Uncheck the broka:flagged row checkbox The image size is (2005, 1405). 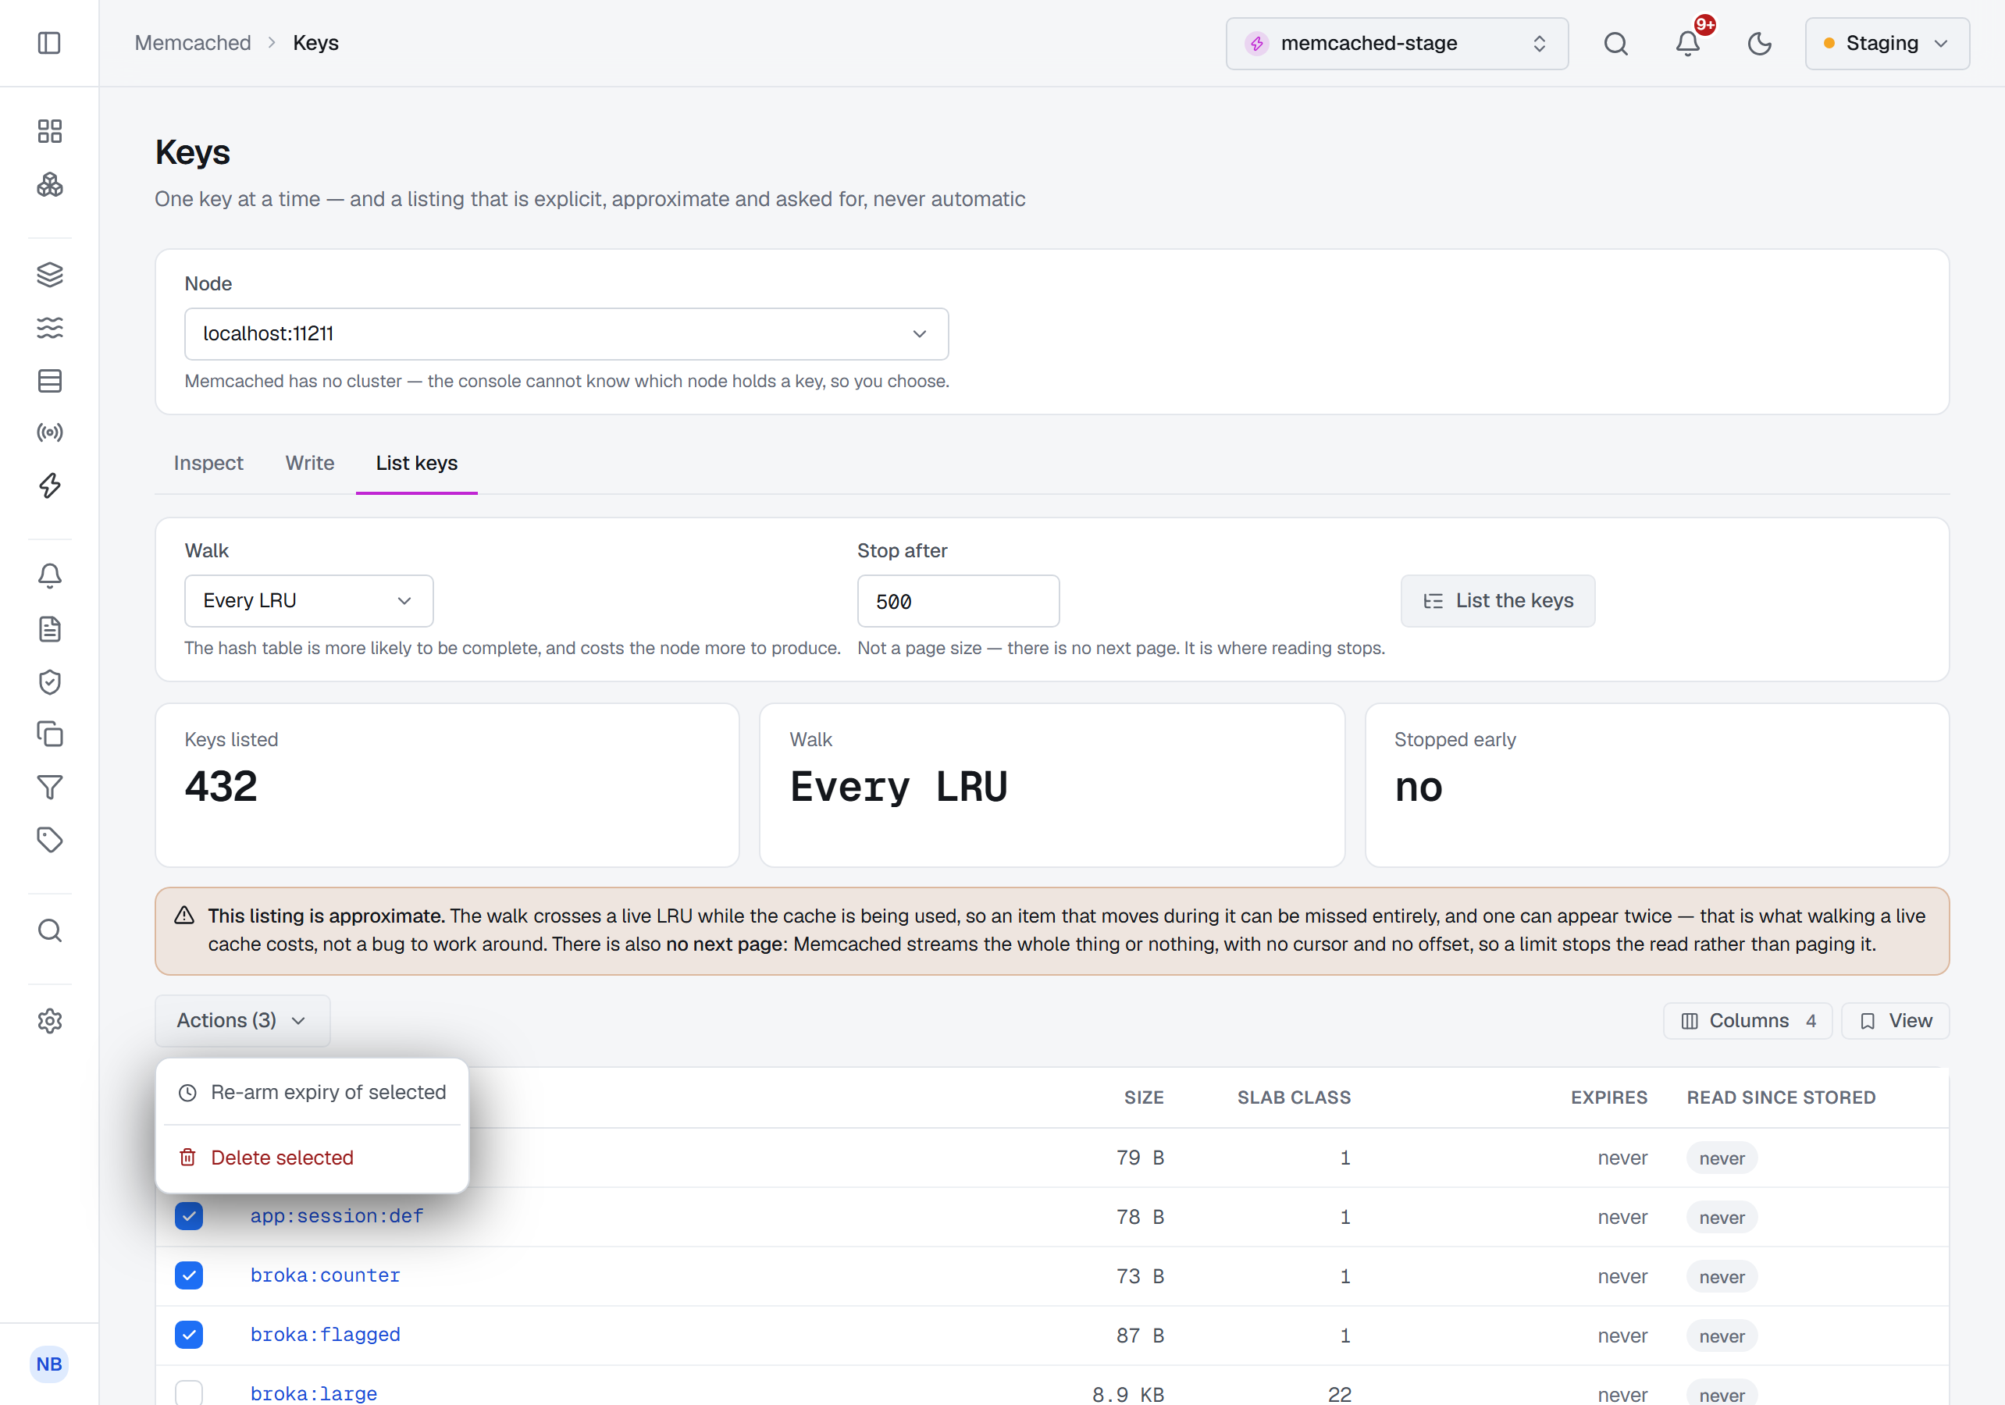(x=189, y=1336)
